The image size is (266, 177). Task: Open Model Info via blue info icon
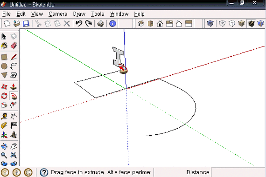112,24
